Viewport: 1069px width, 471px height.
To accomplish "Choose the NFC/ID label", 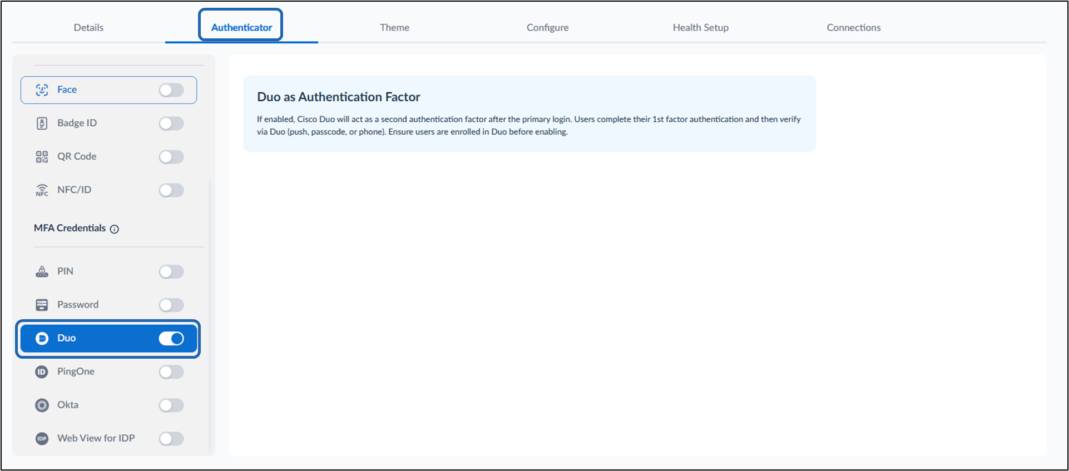I will tap(74, 190).
